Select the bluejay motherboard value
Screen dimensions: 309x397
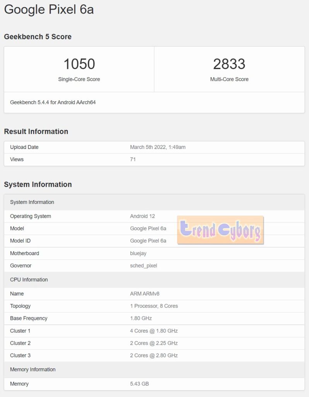pos(138,254)
